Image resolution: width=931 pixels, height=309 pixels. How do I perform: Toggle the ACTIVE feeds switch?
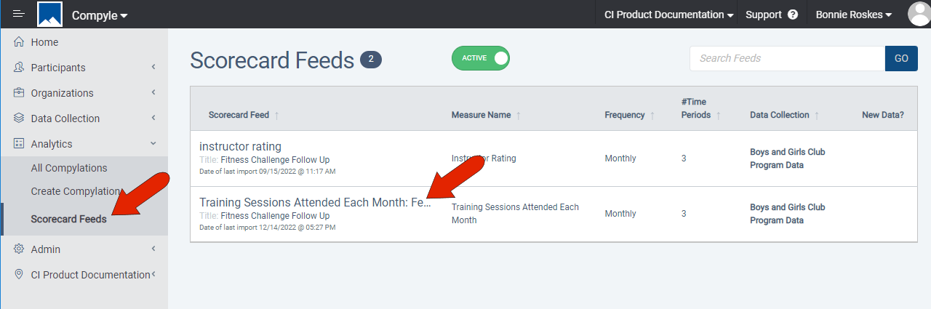pos(481,58)
